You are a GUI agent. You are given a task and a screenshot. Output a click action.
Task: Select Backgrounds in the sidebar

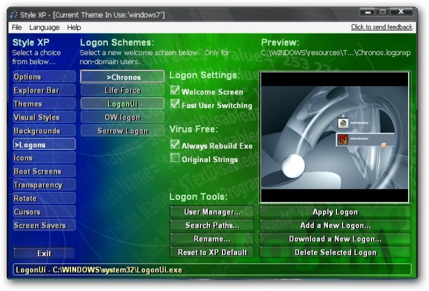44,131
